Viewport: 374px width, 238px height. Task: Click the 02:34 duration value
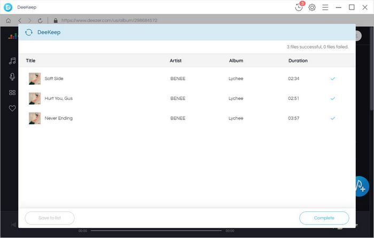point(294,78)
